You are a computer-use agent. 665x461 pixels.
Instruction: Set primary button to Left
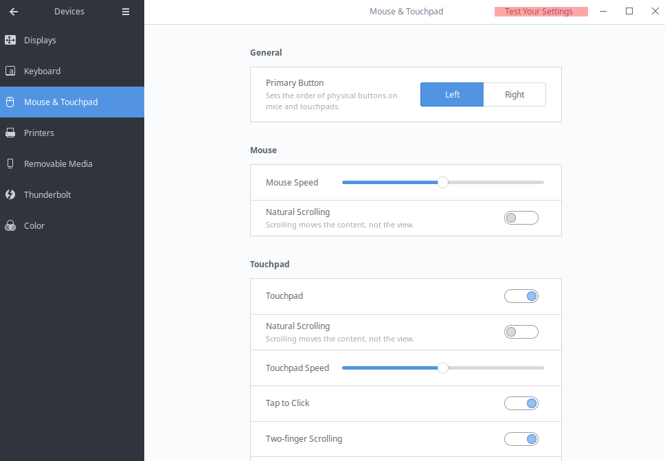(452, 95)
